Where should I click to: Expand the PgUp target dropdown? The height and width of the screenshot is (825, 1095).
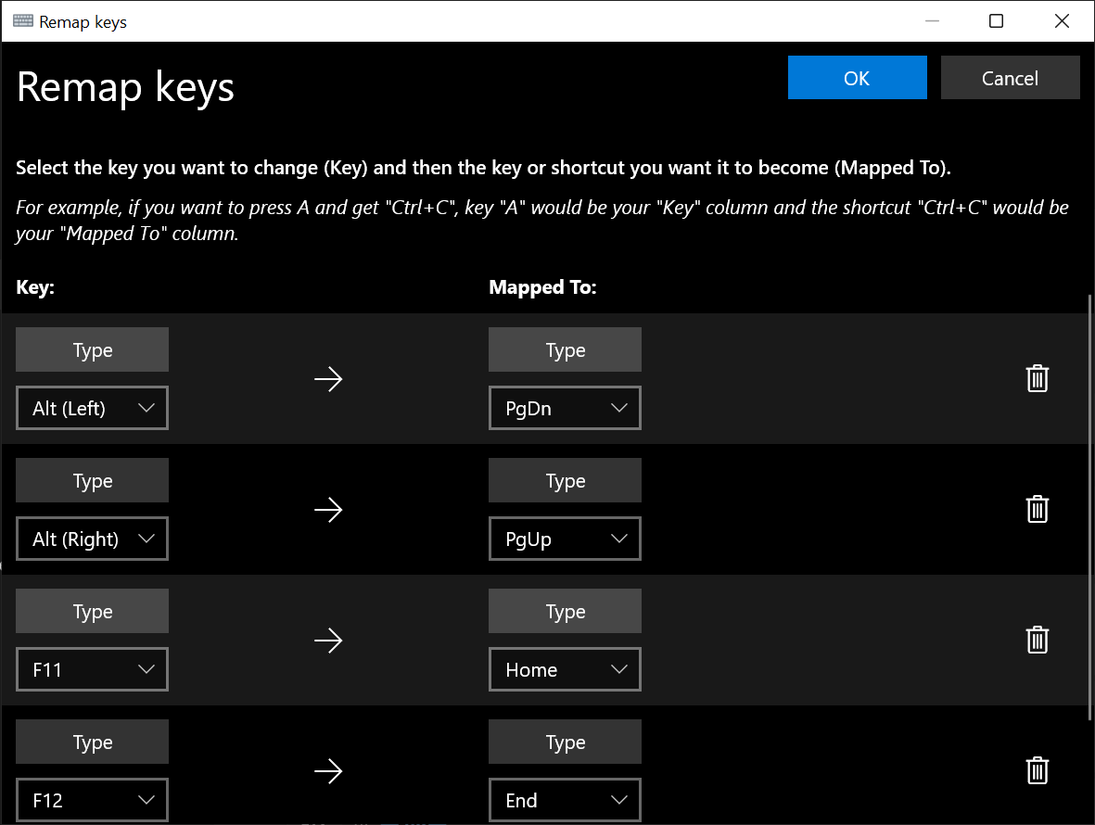[565, 539]
